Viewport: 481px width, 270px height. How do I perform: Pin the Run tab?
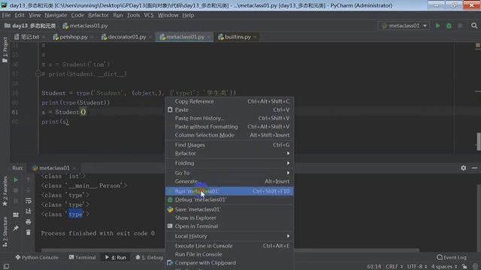[16, 228]
